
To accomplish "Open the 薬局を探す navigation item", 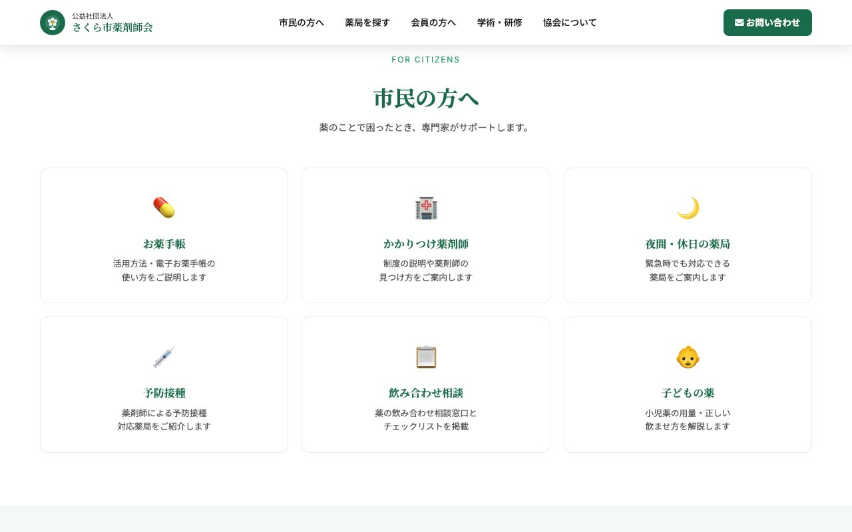I will coord(367,23).
